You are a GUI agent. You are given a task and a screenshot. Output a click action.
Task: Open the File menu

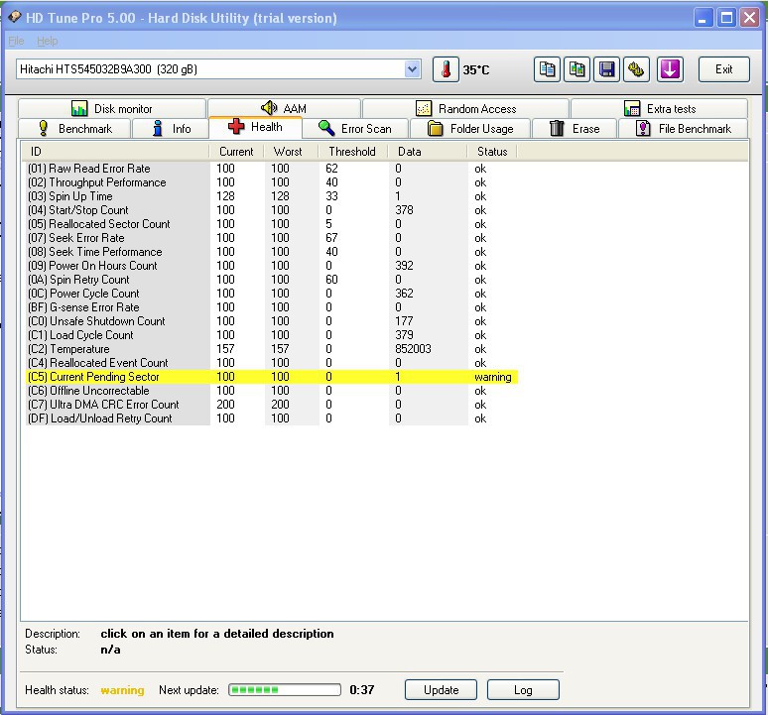[16, 41]
